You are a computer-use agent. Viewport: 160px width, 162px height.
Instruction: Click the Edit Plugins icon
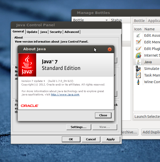click(x=138, y=49)
